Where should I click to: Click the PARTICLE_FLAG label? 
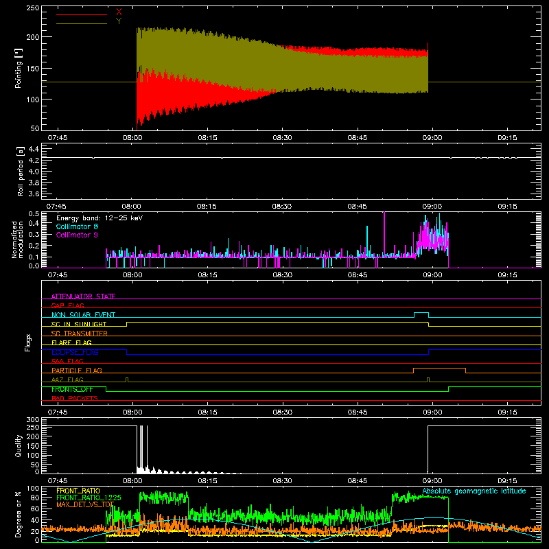(77, 370)
